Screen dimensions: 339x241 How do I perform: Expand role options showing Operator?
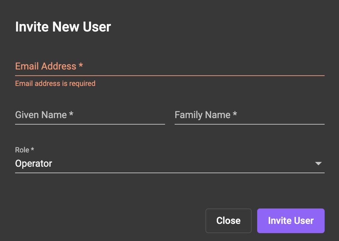tap(169, 163)
